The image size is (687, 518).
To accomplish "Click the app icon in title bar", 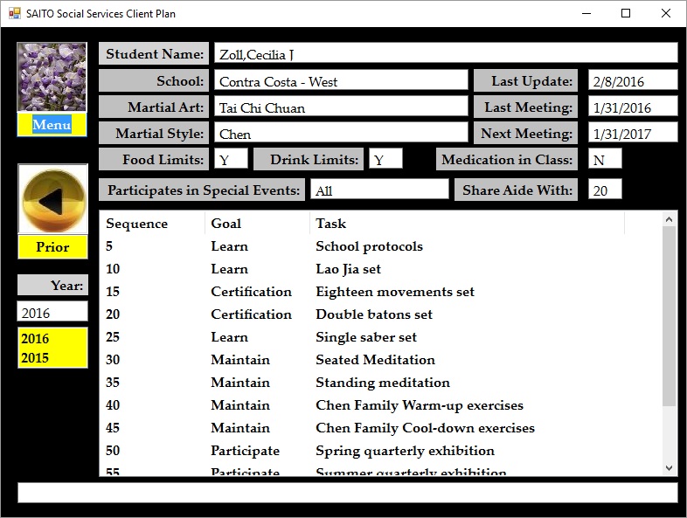I will tap(14, 13).
